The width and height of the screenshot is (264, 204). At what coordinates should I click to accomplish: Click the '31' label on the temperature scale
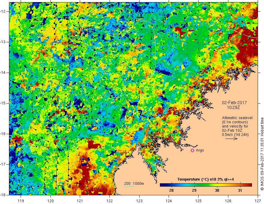[240, 190]
